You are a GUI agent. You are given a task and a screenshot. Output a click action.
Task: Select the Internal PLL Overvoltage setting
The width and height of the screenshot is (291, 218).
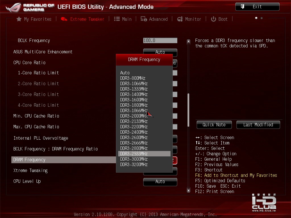point(41,138)
